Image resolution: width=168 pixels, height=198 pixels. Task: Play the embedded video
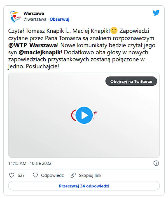tap(84, 115)
